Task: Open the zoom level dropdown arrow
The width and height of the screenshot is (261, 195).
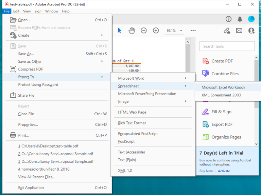Action: (181, 31)
